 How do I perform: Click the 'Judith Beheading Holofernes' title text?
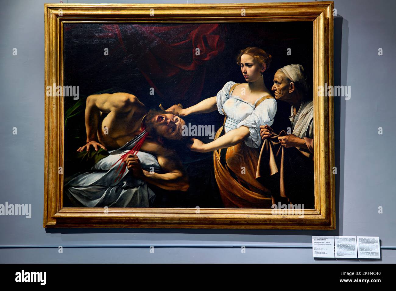tap(323, 244)
